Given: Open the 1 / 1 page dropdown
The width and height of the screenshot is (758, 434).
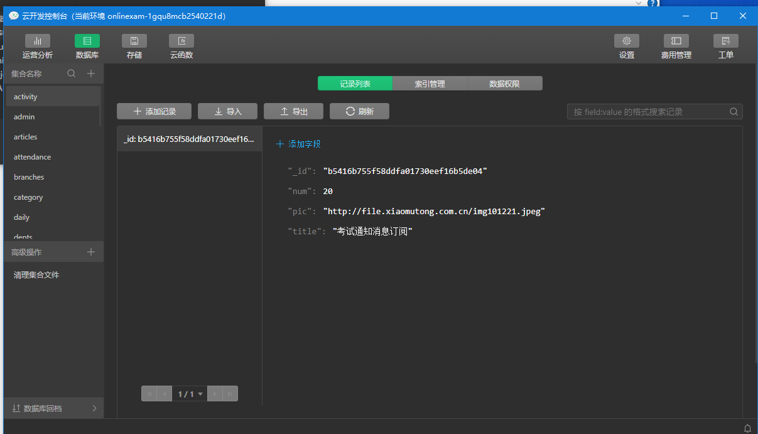Looking at the screenshot, I should click(190, 394).
